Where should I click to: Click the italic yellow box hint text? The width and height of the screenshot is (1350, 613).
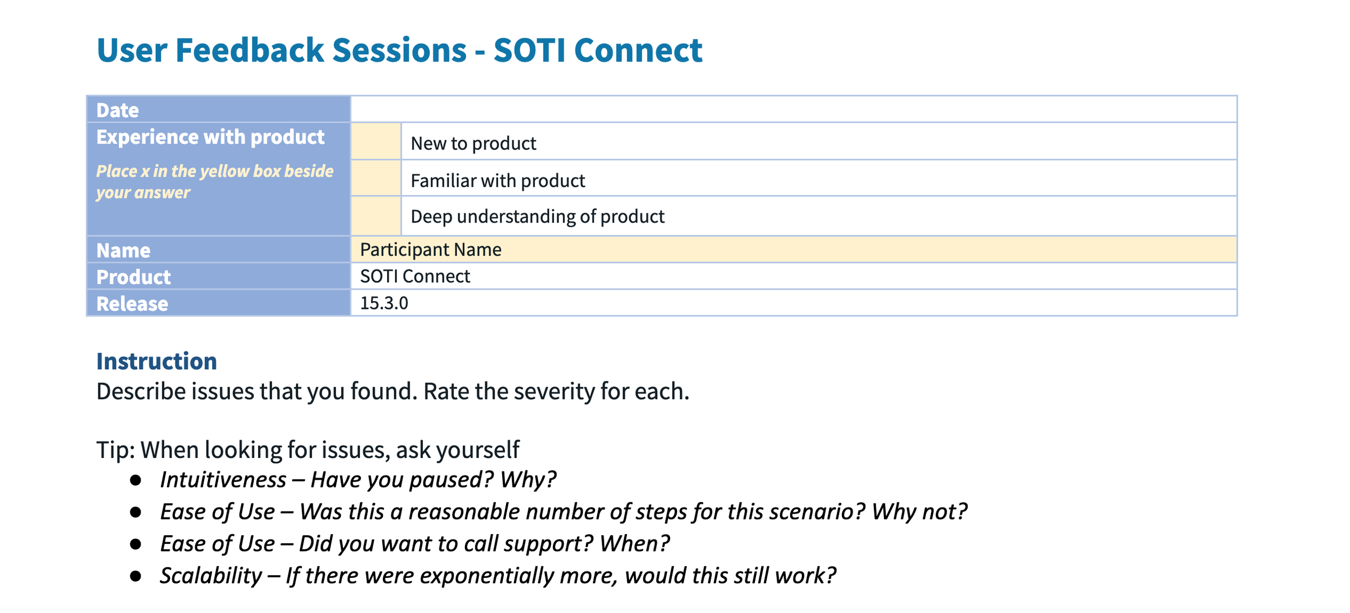pos(214,181)
